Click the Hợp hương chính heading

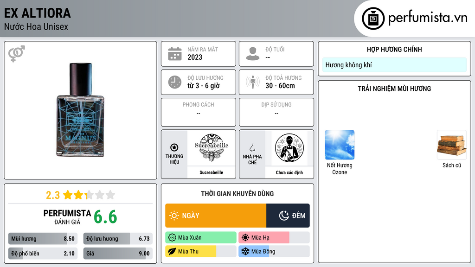pos(394,49)
